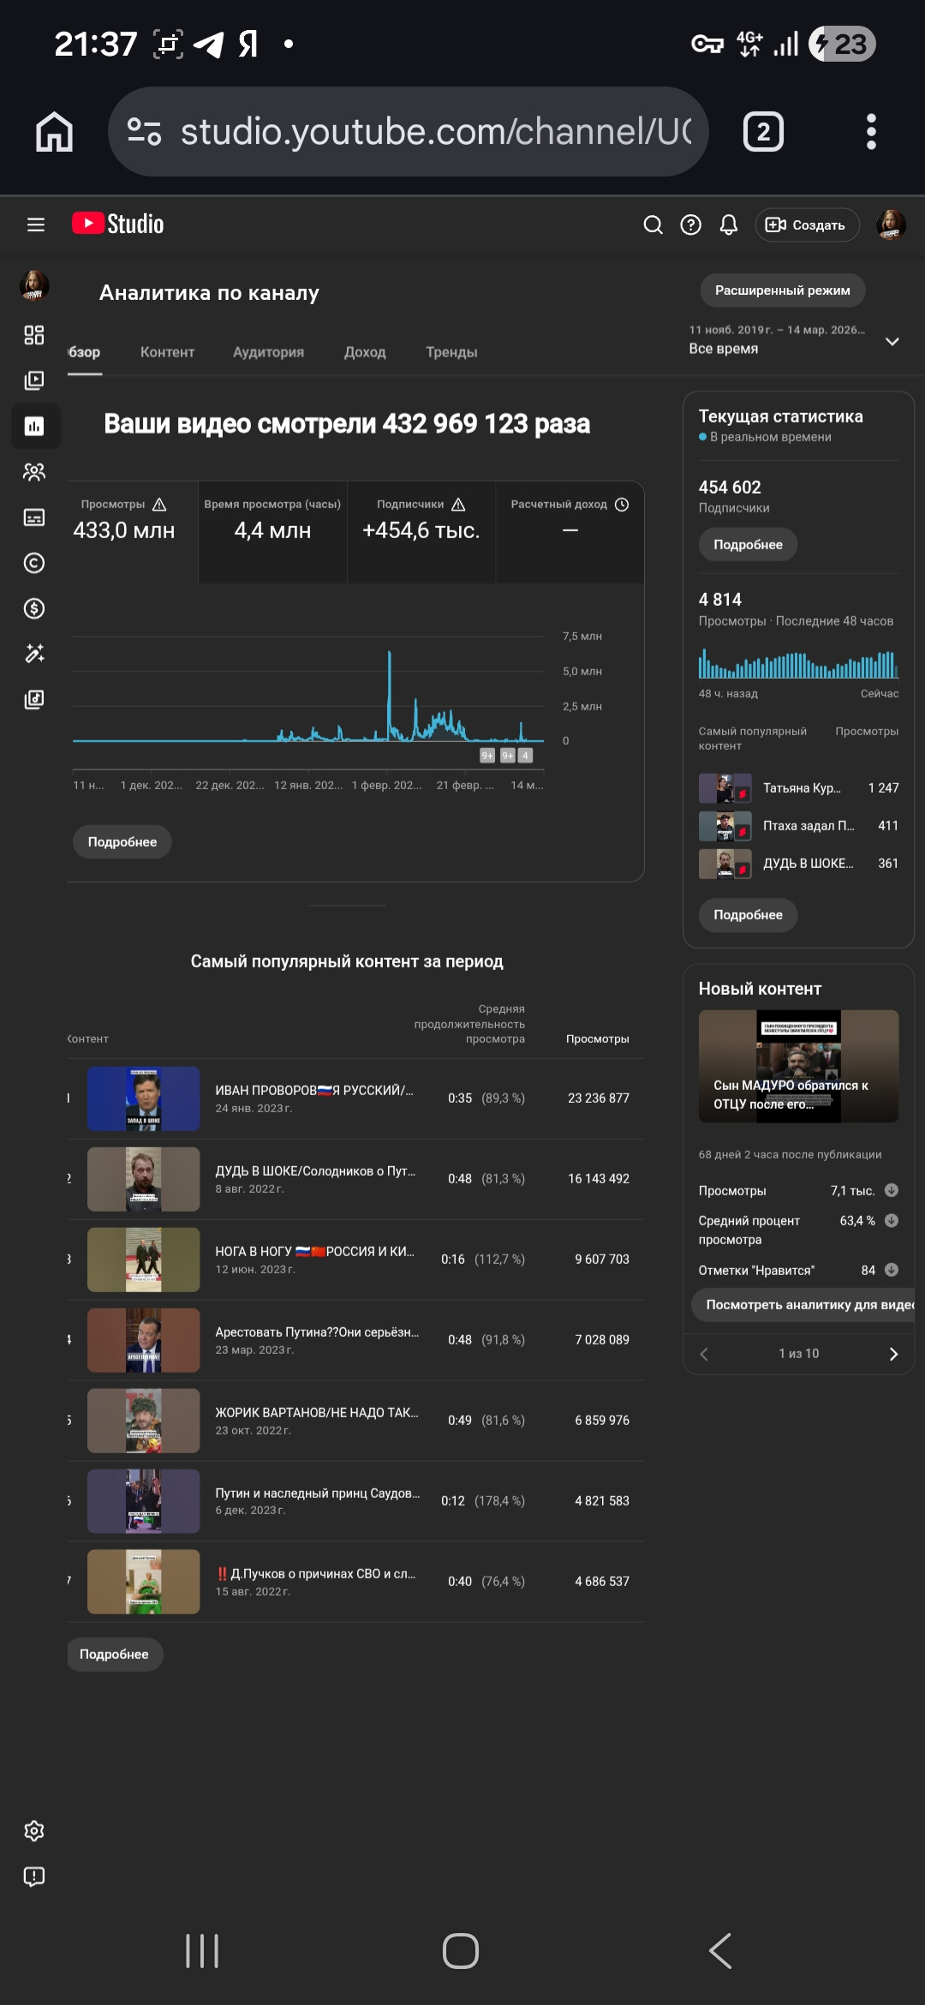The width and height of the screenshot is (925, 2005).
Task: Tap Android recent apps button
Action: pos(202,1951)
